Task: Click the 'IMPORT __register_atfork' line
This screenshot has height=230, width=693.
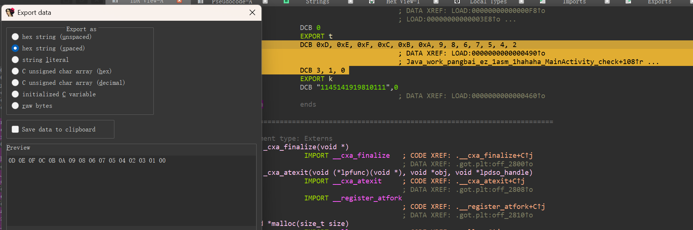Action: click(x=353, y=198)
